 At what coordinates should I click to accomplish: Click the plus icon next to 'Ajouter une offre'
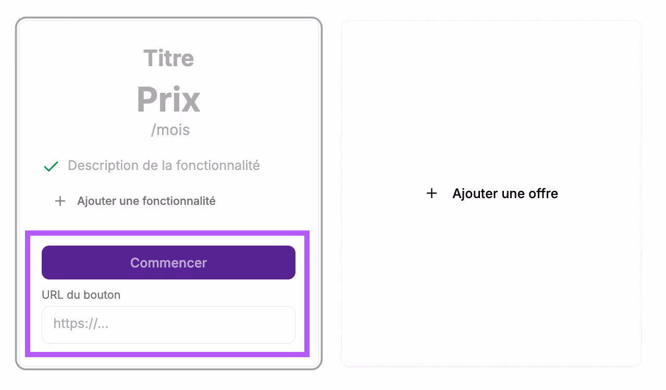click(x=432, y=193)
